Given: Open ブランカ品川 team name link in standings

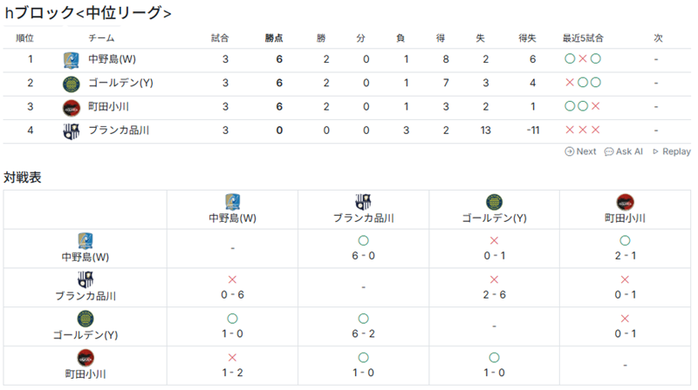Looking at the screenshot, I should (x=119, y=131).
